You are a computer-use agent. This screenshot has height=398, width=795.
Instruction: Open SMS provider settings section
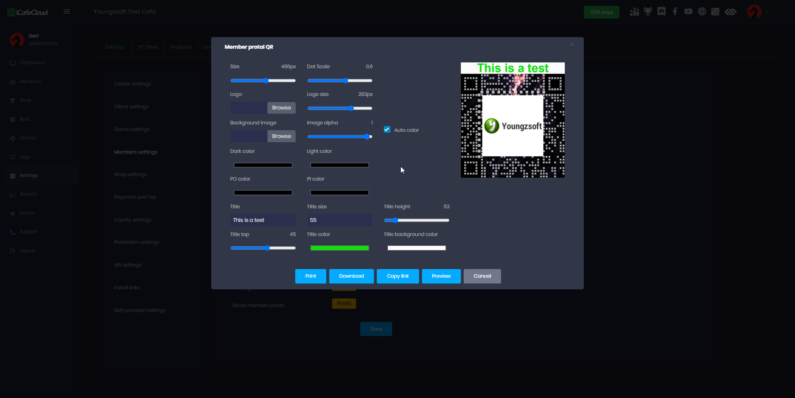pyautogui.click(x=140, y=310)
